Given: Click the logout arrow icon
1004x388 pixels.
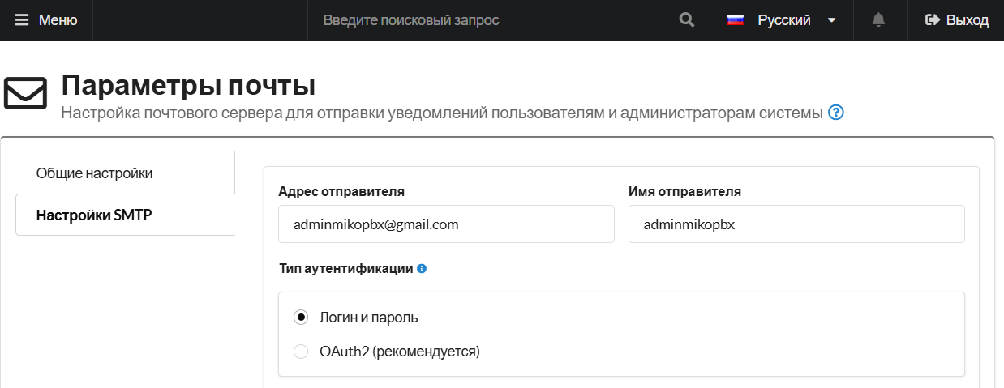Looking at the screenshot, I should click(932, 20).
